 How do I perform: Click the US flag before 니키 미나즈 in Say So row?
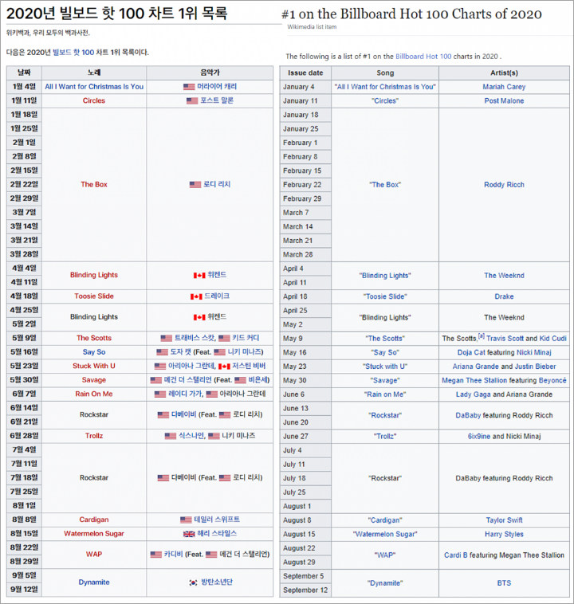(x=219, y=352)
